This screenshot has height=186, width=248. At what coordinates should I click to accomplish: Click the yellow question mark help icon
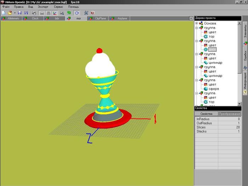coord(245,92)
